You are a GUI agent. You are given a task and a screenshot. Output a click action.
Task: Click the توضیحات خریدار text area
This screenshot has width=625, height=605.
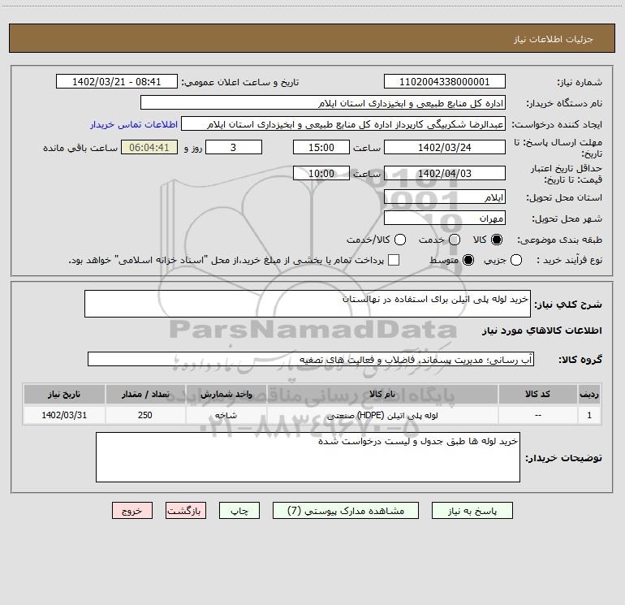coord(308,457)
